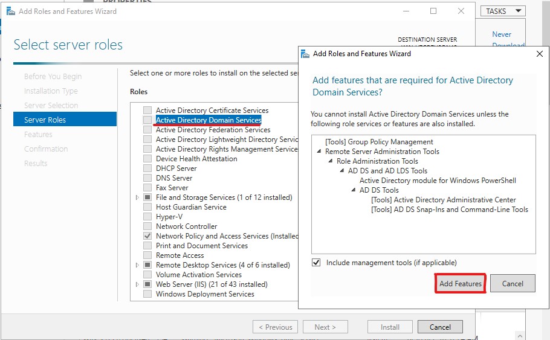Check Active Directory Federation Services role

[147, 130]
